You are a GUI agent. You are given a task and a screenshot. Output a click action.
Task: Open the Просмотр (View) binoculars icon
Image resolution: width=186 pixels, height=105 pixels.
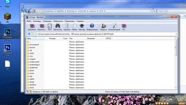tap(58, 27)
